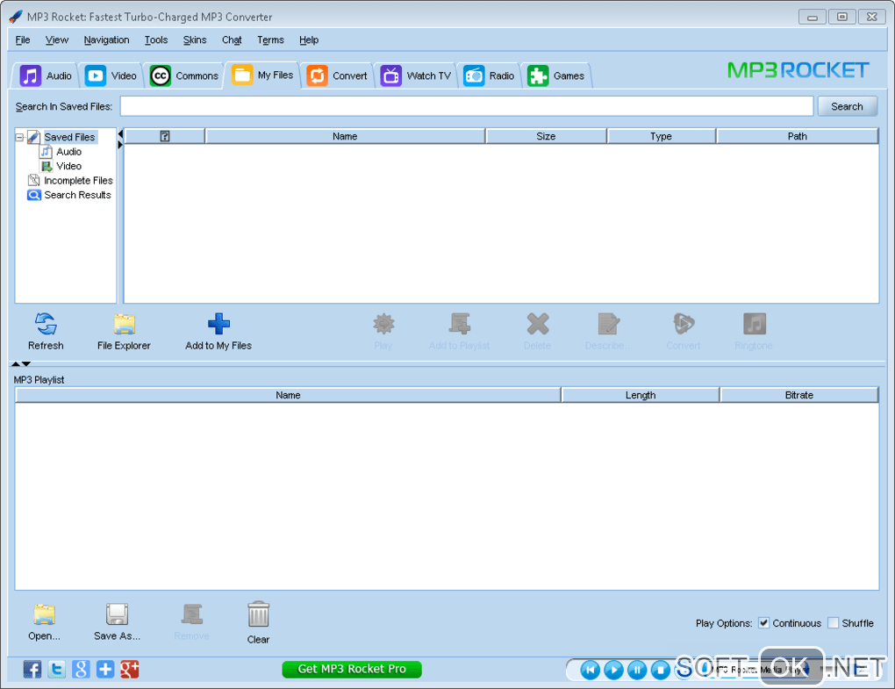
Task: Select Saved Files in the tree
Action: 69,137
